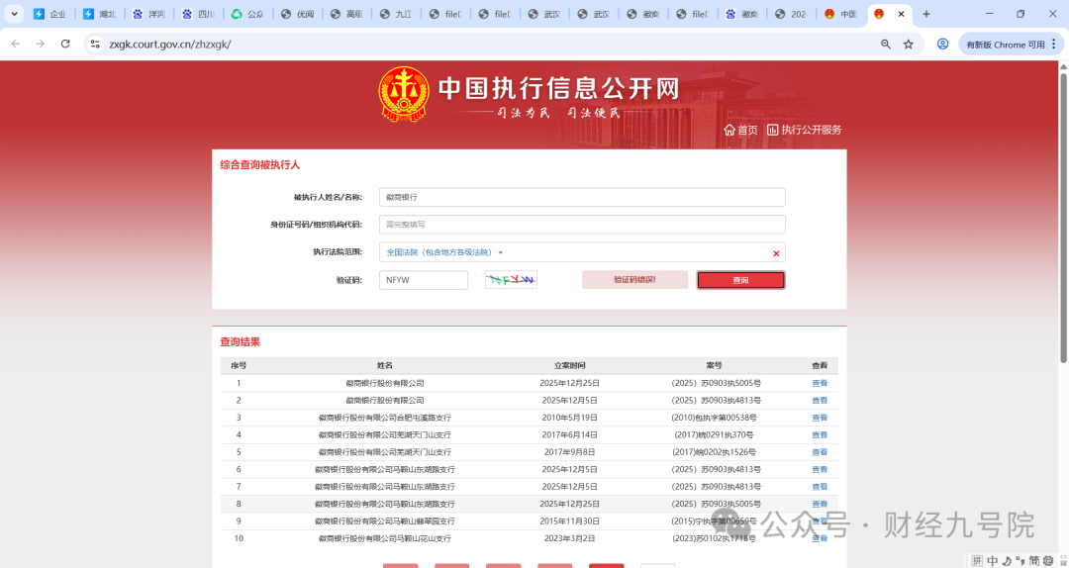1069x568 pixels.
Task: Click the 查询结果 section heading
Action: pyautogui.click(x=240, y=341)
